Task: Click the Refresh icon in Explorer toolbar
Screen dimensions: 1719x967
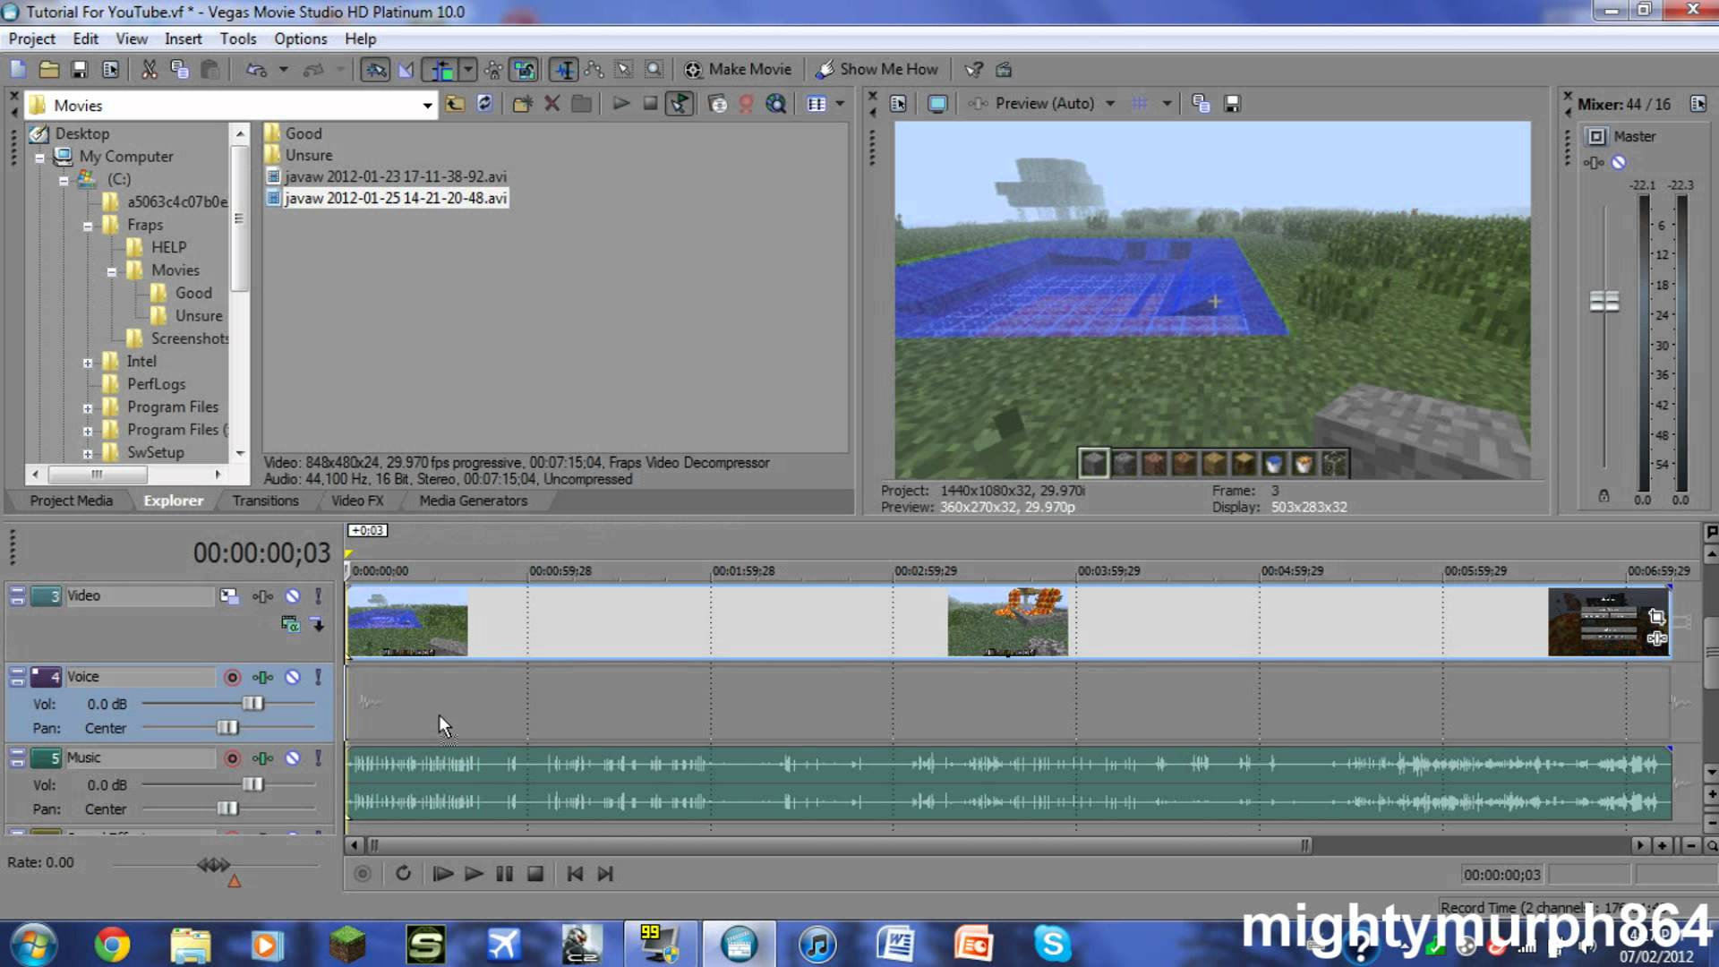Action: pyautogui.click(x=484, y=104)
